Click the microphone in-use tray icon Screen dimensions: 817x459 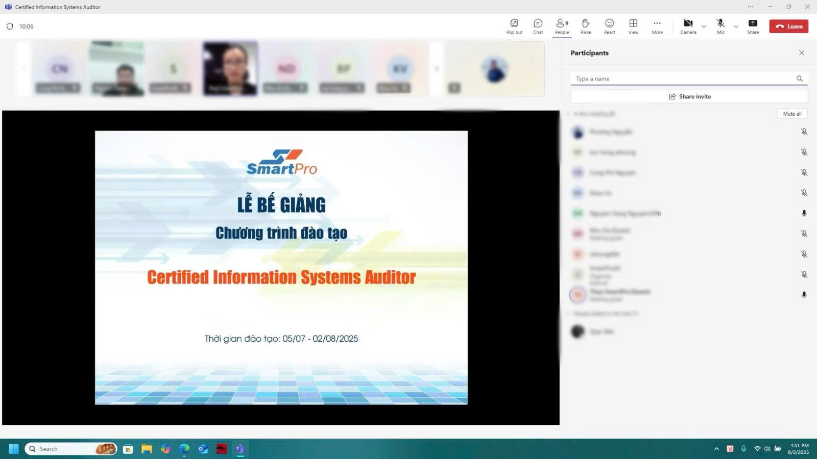(744, 449)
